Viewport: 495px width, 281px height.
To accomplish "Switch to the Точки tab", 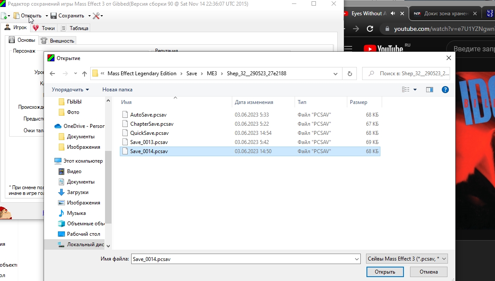I will coord(44,28).
